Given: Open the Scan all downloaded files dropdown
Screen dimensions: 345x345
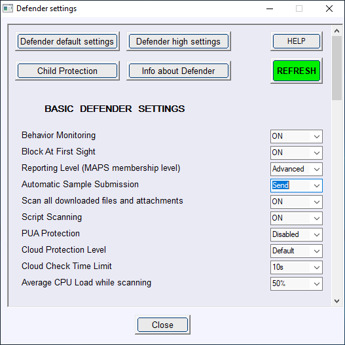Looking at the screenshot, I should pyautogui.click(x=297, y=202).
